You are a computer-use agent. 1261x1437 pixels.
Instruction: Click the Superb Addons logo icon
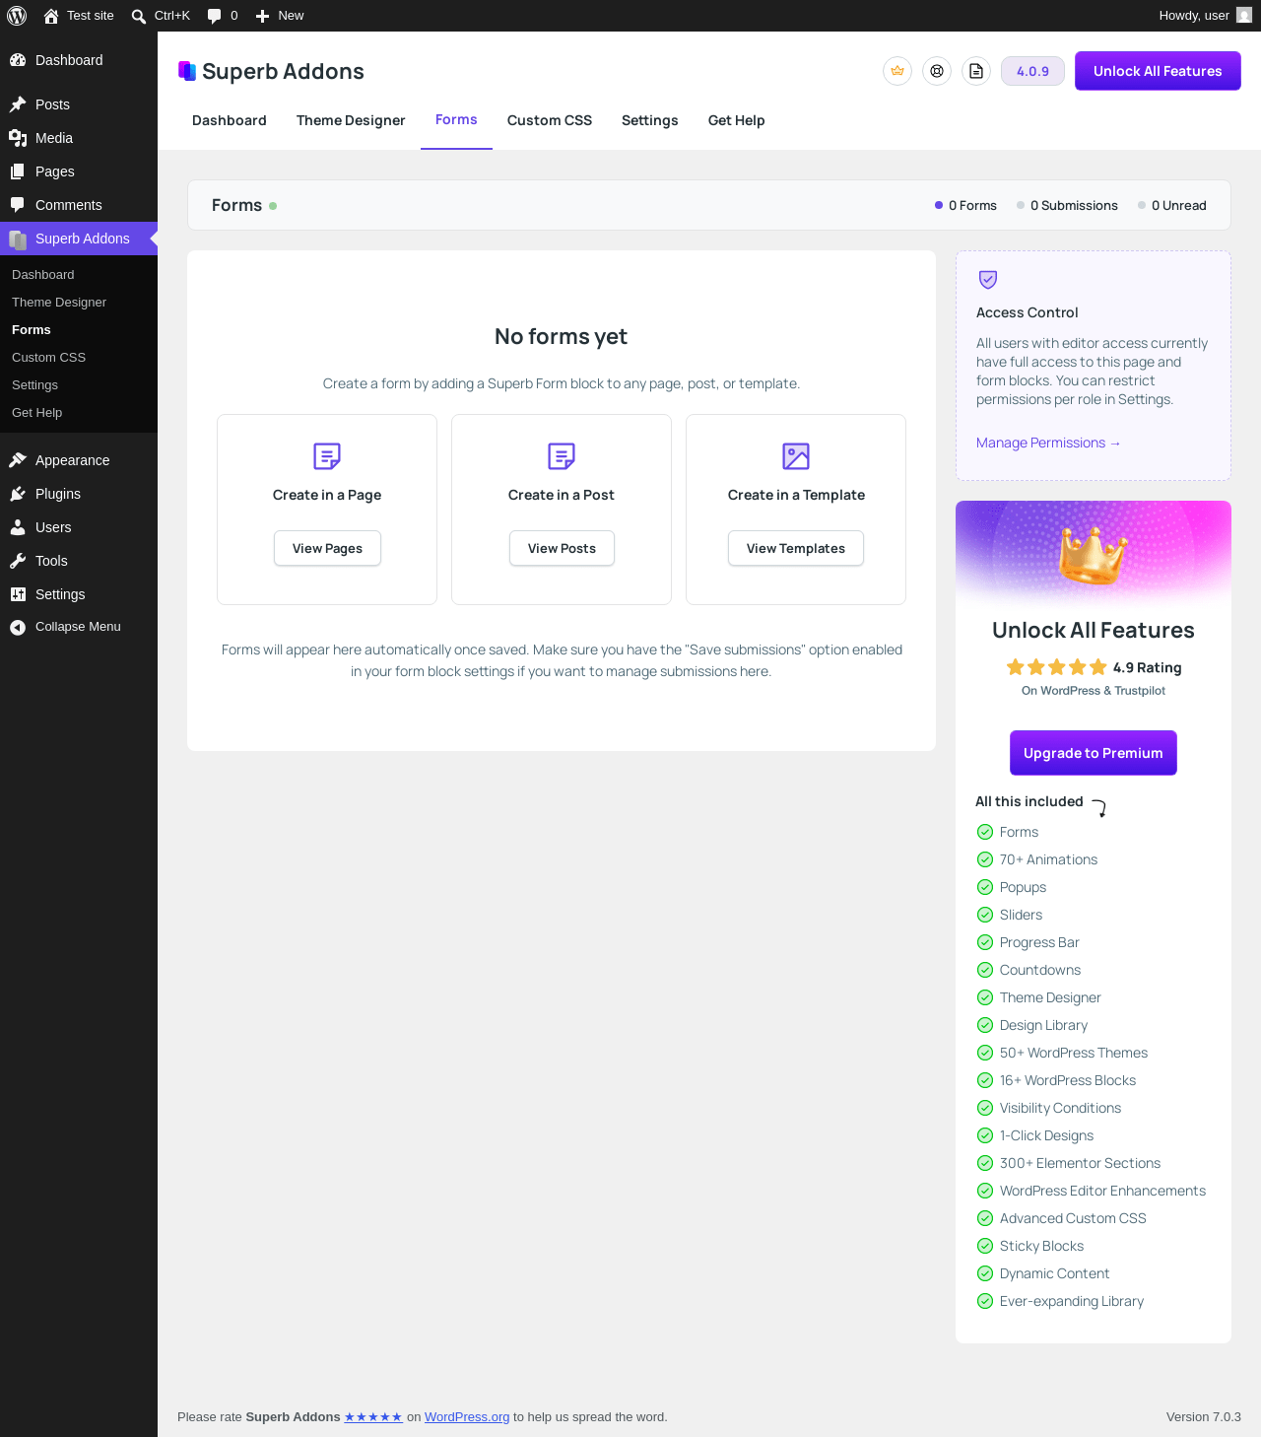click(187, 71)
